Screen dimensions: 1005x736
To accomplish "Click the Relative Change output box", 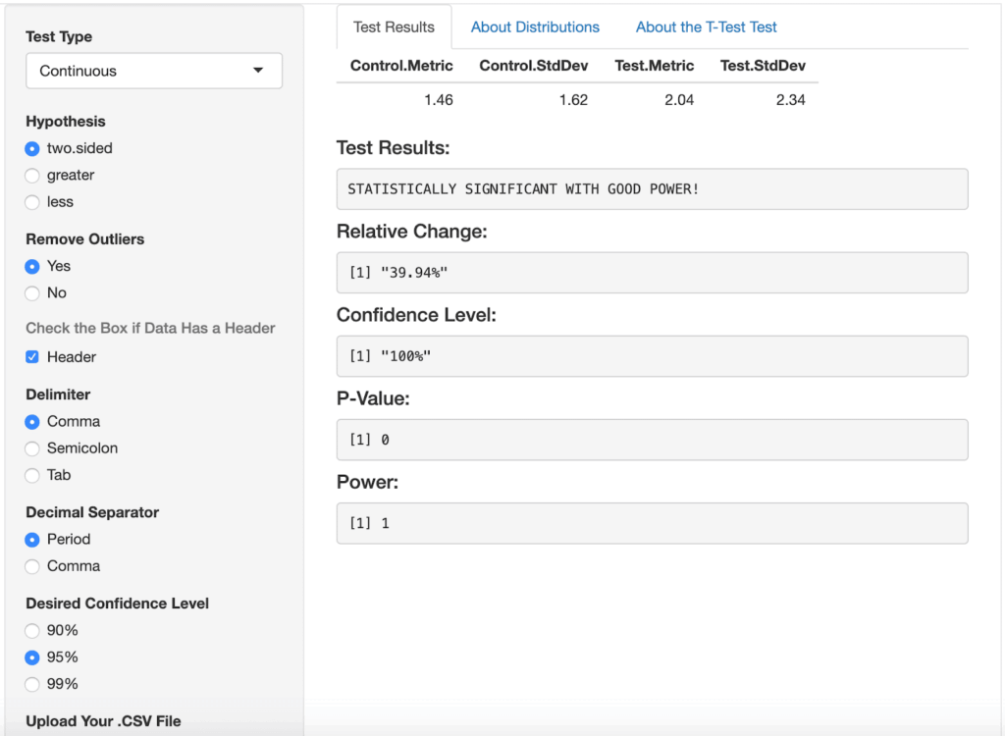I will pyautogui.click(x=652, y=273).
